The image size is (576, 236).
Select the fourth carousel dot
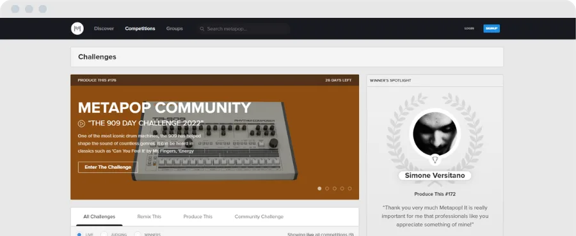[342, 188]
